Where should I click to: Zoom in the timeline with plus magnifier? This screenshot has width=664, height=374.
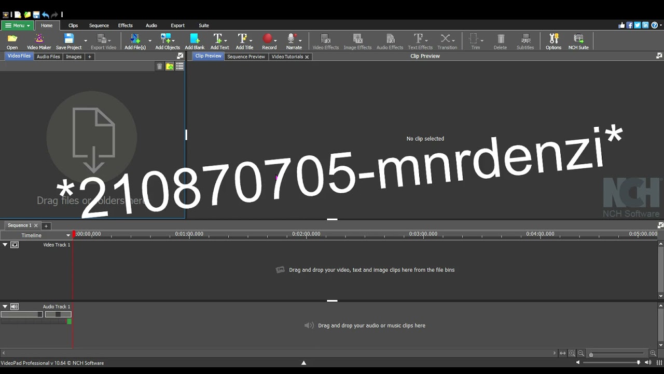(653, 353)
